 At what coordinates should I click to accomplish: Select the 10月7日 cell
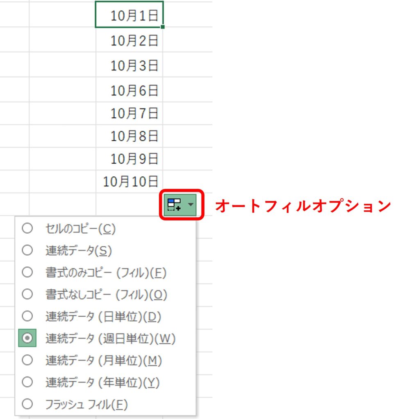coord(129,113)
